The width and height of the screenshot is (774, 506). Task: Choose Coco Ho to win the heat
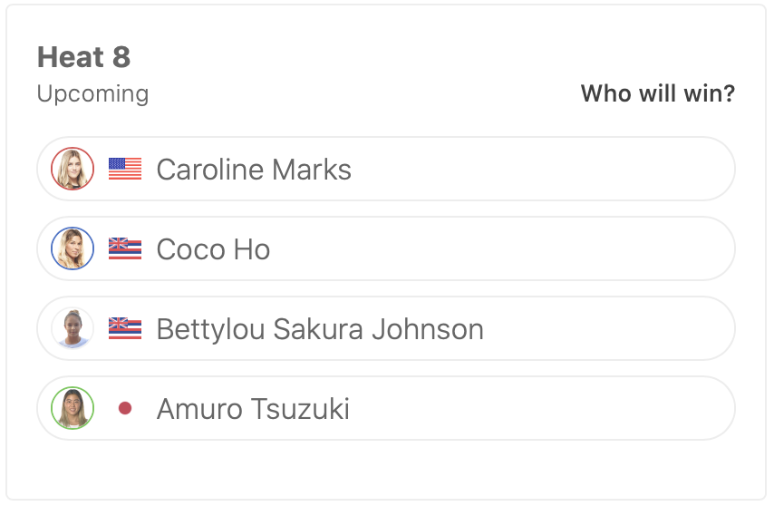544,248
